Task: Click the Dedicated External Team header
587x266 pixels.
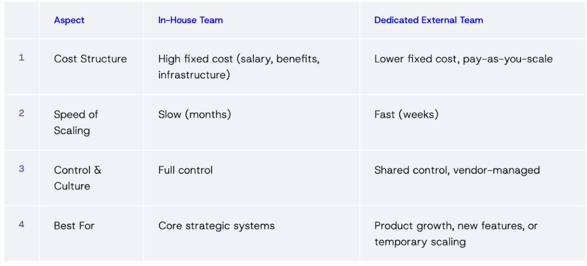Action: [428, 20]
